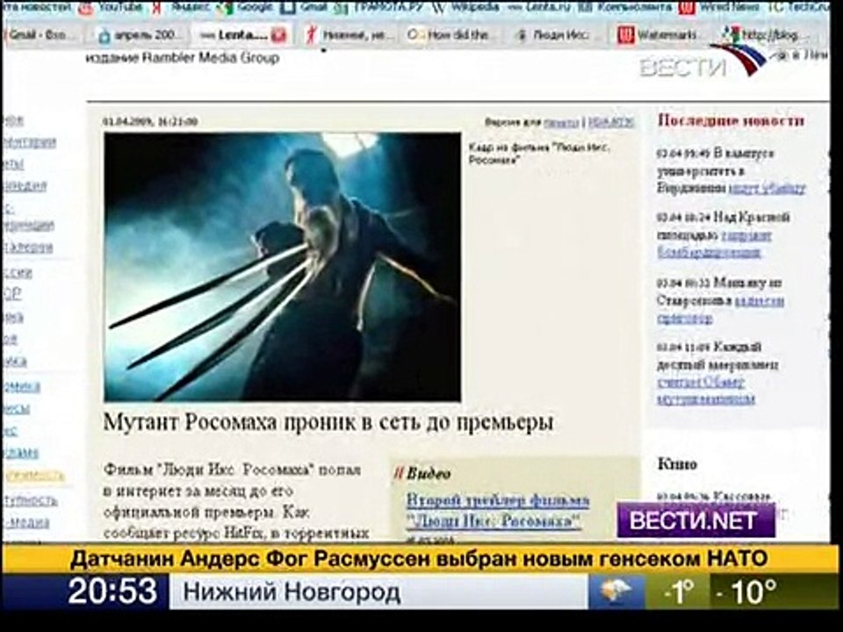Screen dimensions: 843x632
Task: Select the Нижний, ин... tab
Action: [349, 35]
